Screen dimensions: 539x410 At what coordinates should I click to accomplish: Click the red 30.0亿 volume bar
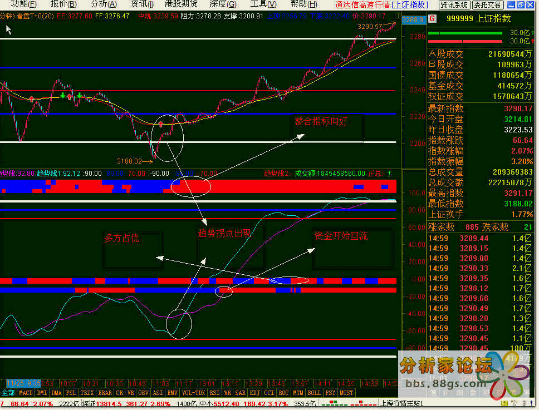465,41
